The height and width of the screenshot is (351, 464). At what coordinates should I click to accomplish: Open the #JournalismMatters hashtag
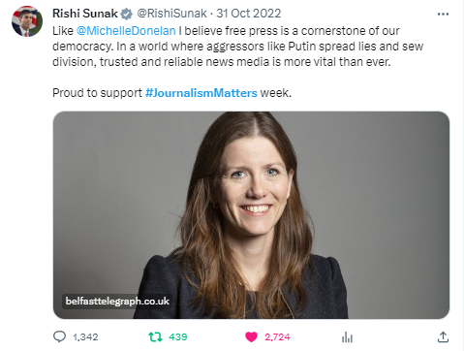click(201, 93)
